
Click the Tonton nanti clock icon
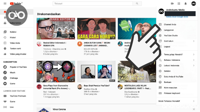pyautogui.click(x=5, y=49)
